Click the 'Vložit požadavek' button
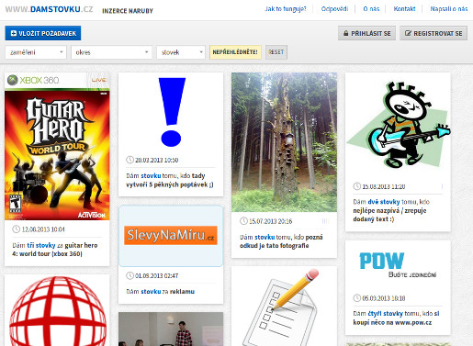 point(43,33)
